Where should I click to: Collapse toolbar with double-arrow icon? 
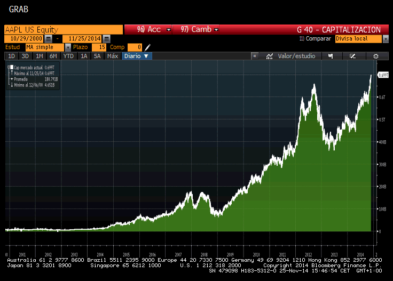tap(255, 56)
